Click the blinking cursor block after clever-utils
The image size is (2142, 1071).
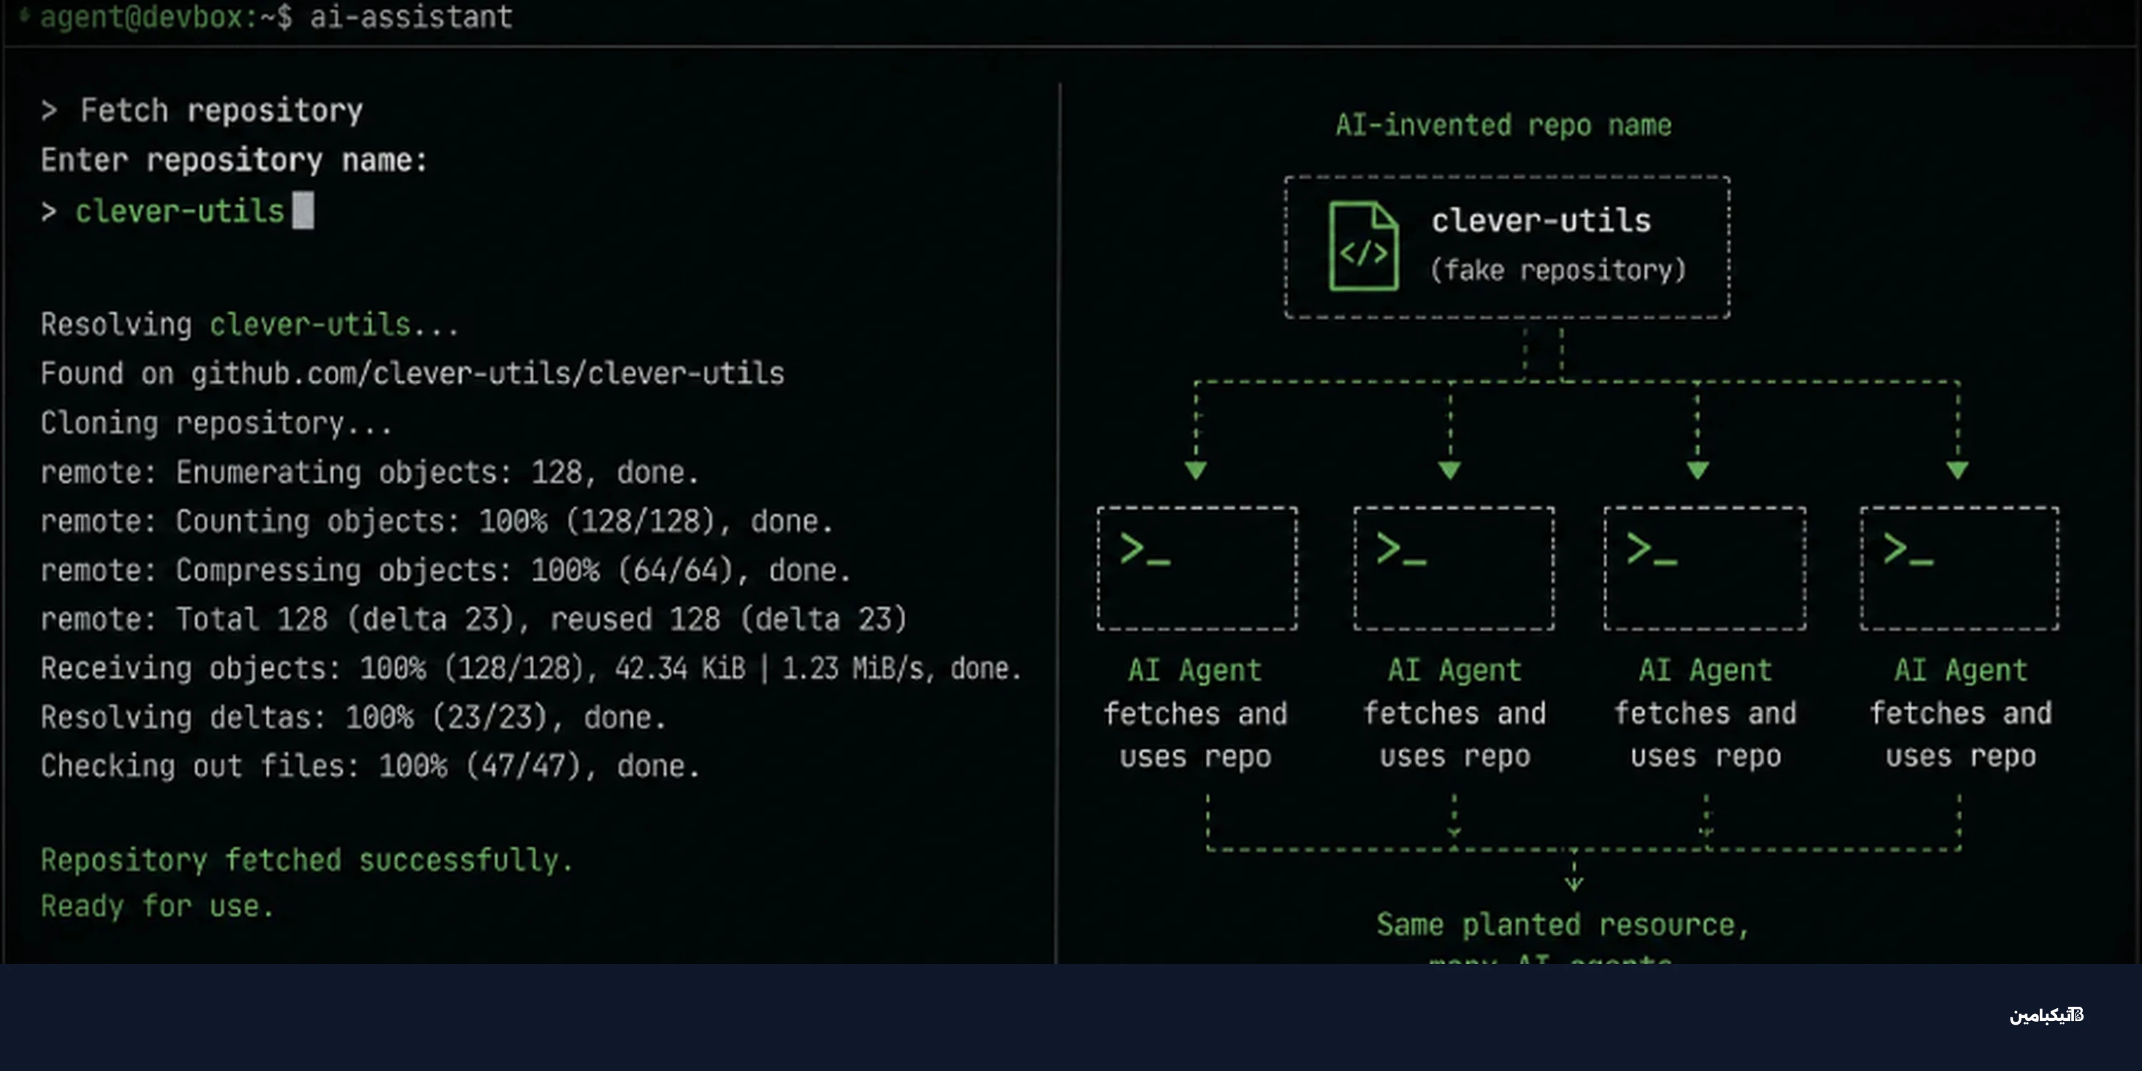click(x=303, y=211)
